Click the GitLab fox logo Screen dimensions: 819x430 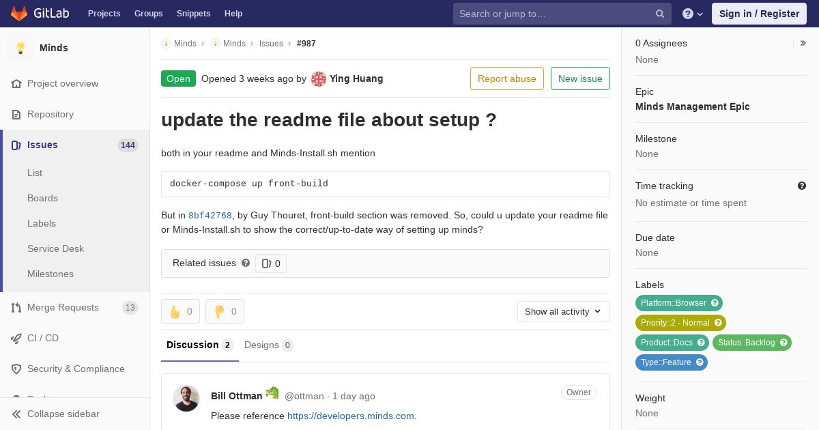tap(19, 13)
